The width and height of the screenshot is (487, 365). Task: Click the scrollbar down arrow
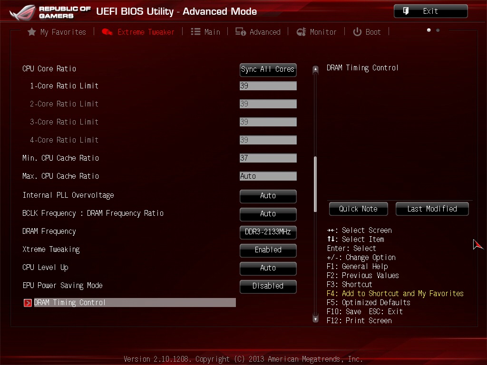coord(315,319)
